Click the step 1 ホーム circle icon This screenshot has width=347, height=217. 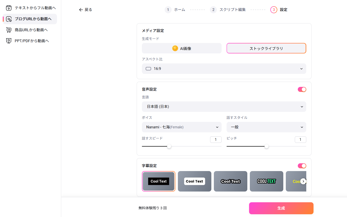tap(168, 10)
